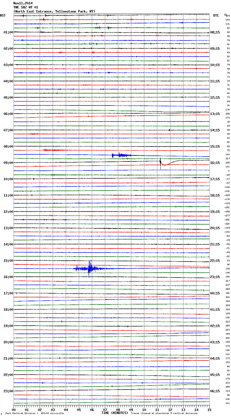Screen dimensions: 231x417
Task: Click minute 00 on the bottom axis
Action: click(x=14, y=410)
